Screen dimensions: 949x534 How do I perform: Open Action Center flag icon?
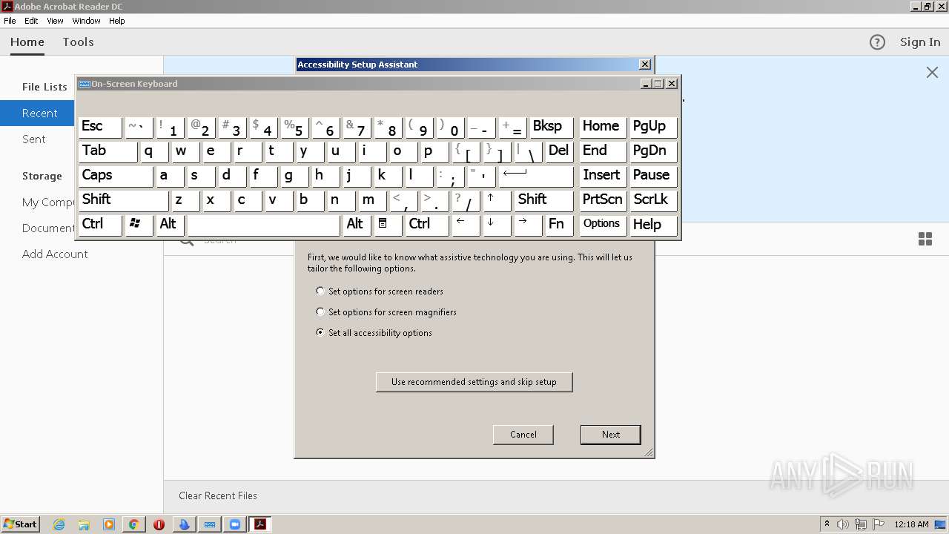pyautogui.click(x=878, y=524)
